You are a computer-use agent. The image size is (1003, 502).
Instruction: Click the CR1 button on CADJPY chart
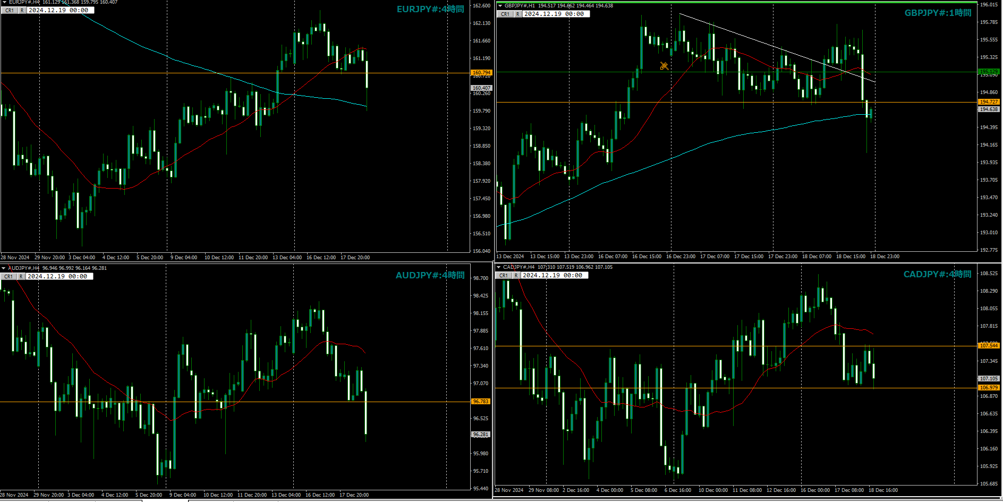click(x=503, y=275)
